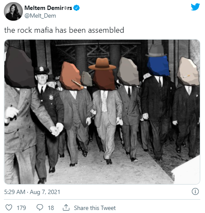Open the rock mafia image
The height and width of the screenshot is (213, 205).
(x=102, y=112)
